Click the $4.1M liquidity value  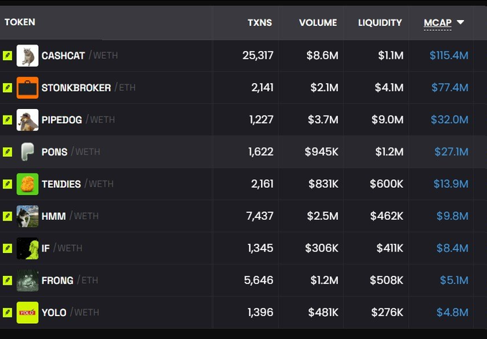click(x=389, y=88)
